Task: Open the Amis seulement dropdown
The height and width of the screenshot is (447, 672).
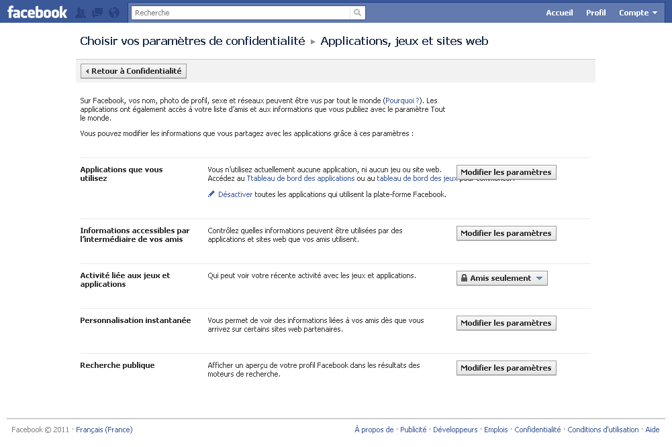Action: (502, 278)
